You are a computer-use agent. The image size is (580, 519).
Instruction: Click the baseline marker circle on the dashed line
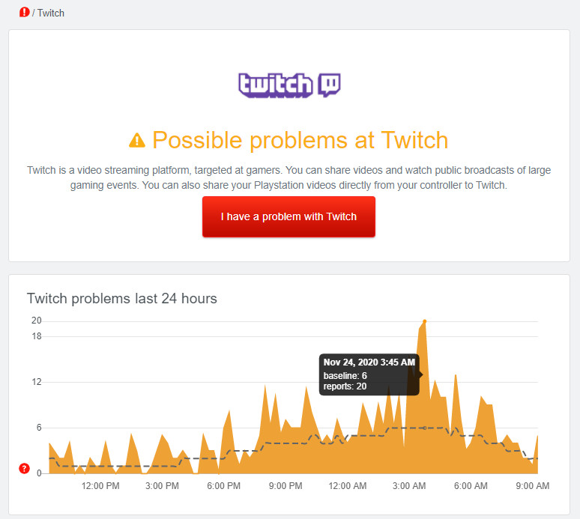click(424, 428)
